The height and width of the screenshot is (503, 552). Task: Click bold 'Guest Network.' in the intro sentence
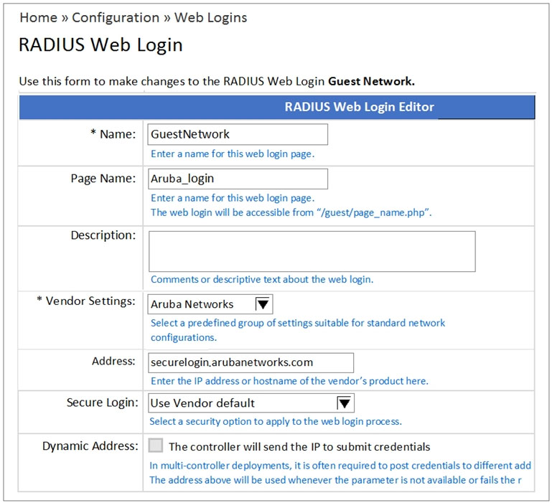[371, 81]
